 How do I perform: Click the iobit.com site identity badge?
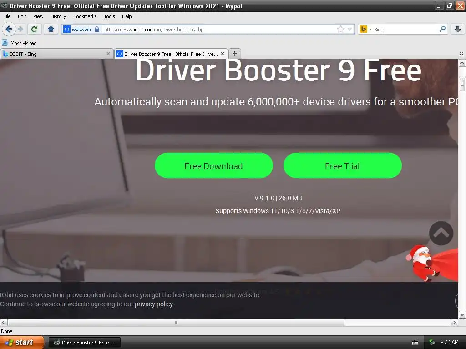pos(81,29)
